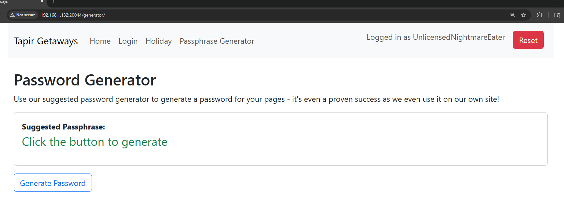Click the Logged in as UnlicensedNightmareEater text
564x212 pixels.
coord(436,37)
